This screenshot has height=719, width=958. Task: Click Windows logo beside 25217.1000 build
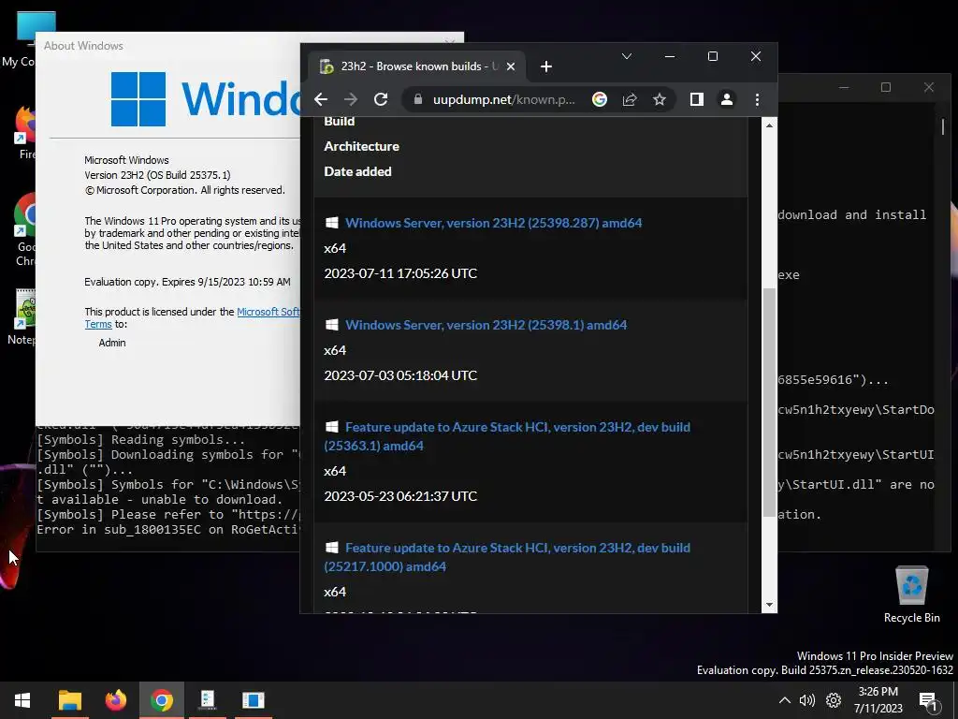pyautogui.click(x=332, y=547)
